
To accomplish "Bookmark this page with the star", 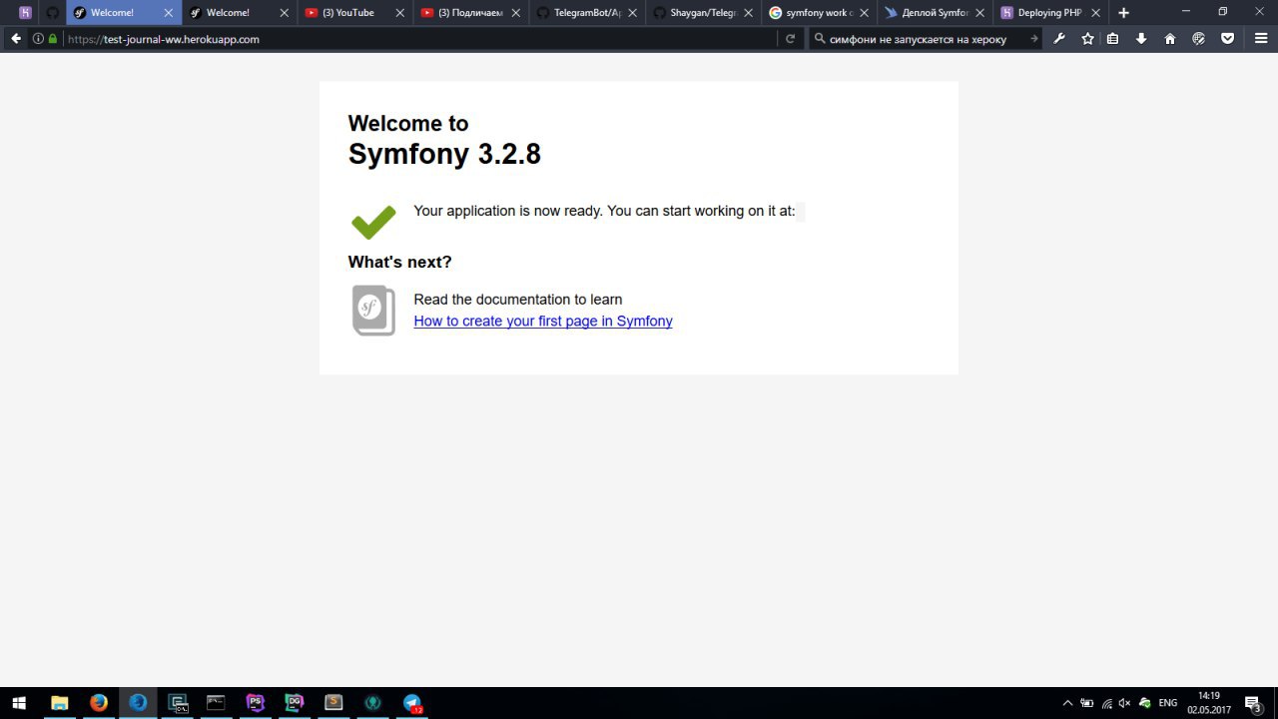I will (1087, 39).
